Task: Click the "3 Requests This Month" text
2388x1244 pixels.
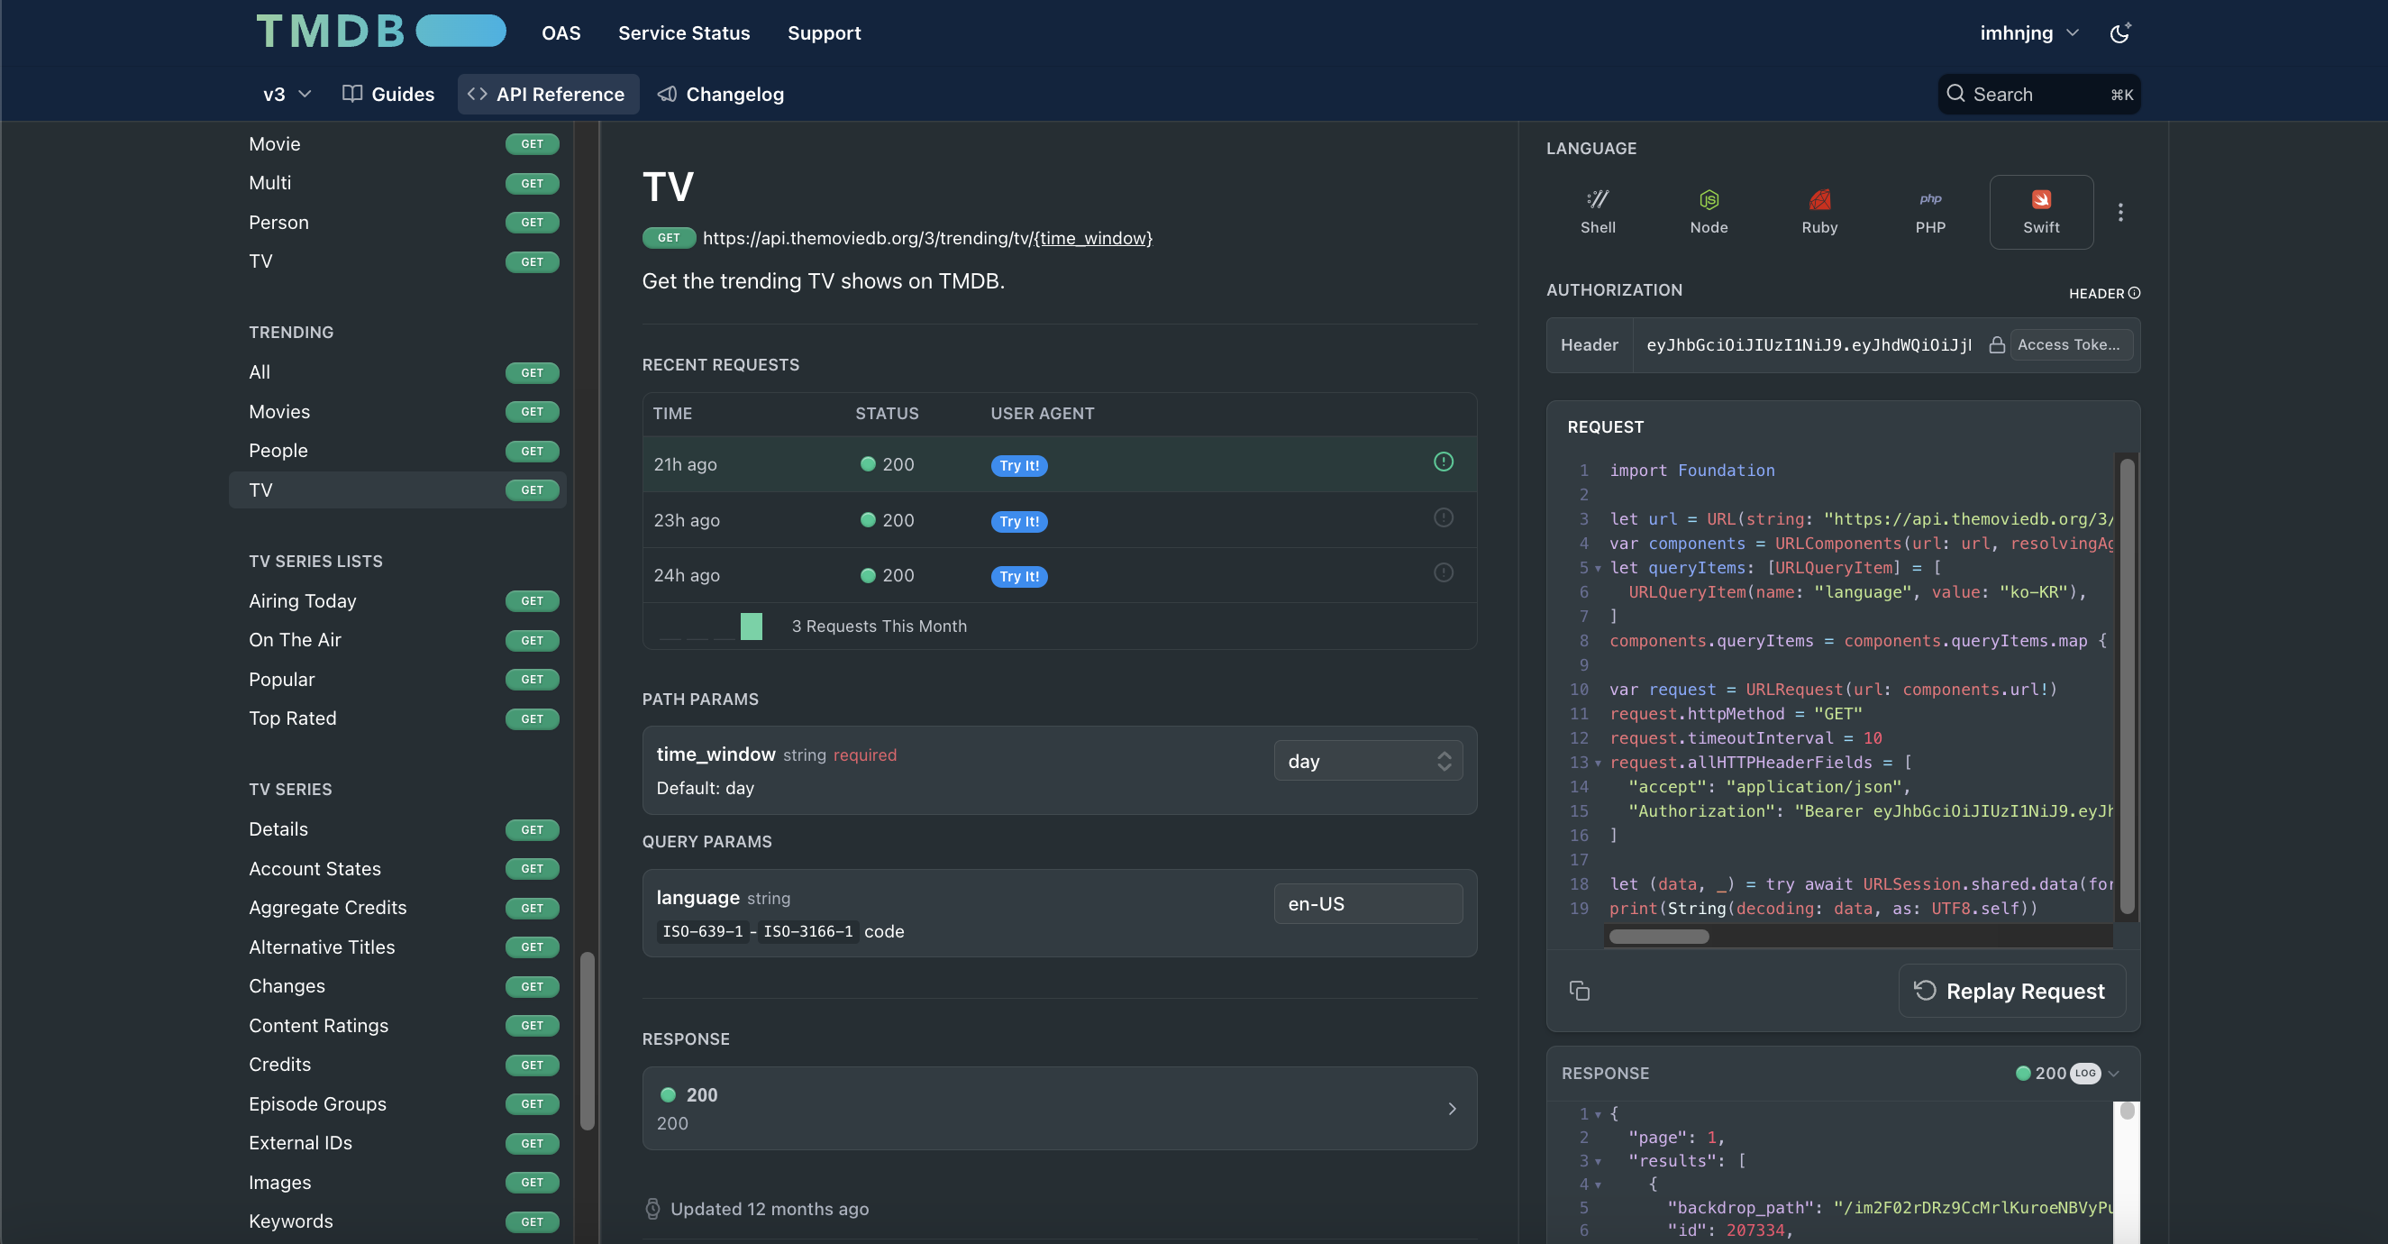Action: click(x=878, y=627)
